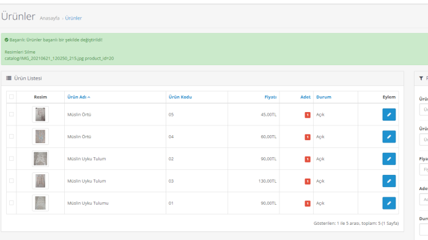Click quantity badge for product code 04
Viewport: 428px width, 240px height.
308,137
